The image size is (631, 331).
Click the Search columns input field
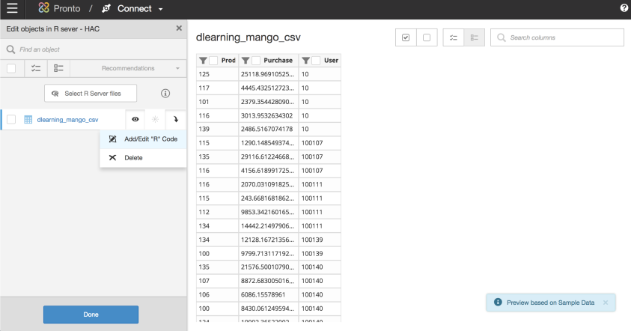(561, 37)
